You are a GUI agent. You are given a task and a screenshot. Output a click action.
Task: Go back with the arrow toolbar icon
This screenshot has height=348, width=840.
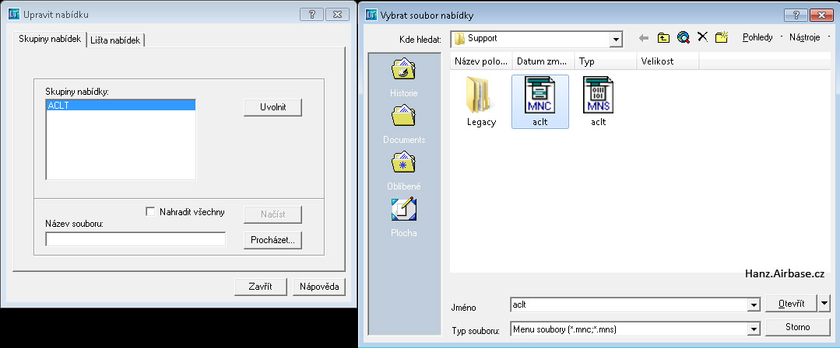tap(644, 38)
